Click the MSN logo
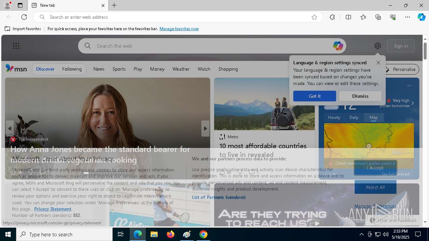 [16, 69]
